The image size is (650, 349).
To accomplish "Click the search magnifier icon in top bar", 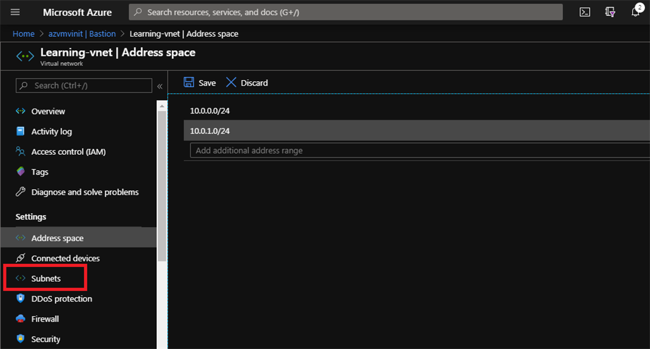I will tap(138, 12).
